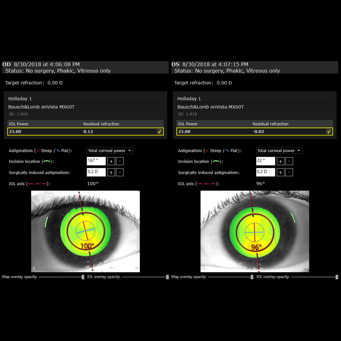Toggle the OD IOL power 23.00 checkmark

[159, 132]
